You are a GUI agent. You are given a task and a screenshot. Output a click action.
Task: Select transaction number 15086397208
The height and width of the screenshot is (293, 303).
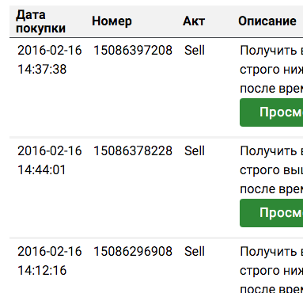(x=133, y=51)
